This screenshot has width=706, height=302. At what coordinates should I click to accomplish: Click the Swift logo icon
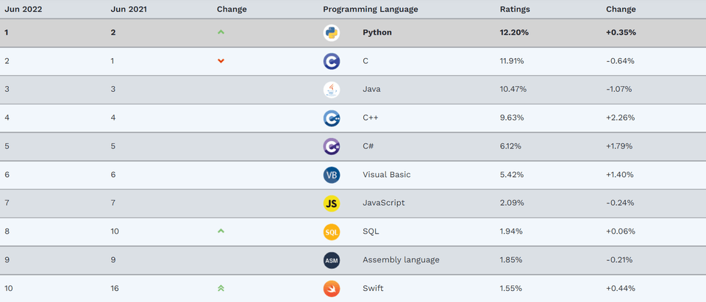click(332, 289)
